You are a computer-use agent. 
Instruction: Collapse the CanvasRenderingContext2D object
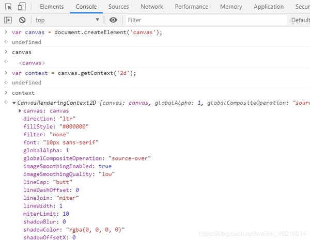pyautogui.click(x=14, y=103)
